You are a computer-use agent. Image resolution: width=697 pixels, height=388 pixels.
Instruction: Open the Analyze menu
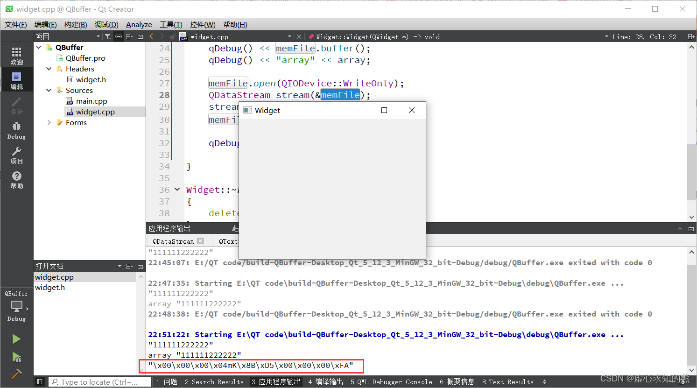(x=139, y=24)
